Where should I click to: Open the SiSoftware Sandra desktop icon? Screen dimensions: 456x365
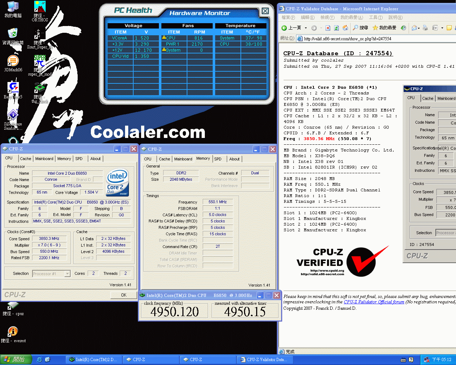click(13, 120)
